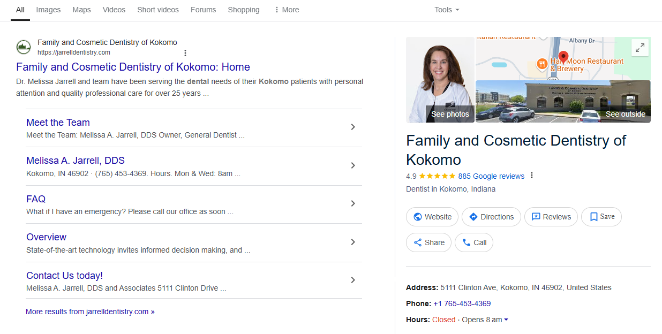The width and height of the screenshot is (662, 334).
Task: Select the Forums tab
Action: pos(203,10)
